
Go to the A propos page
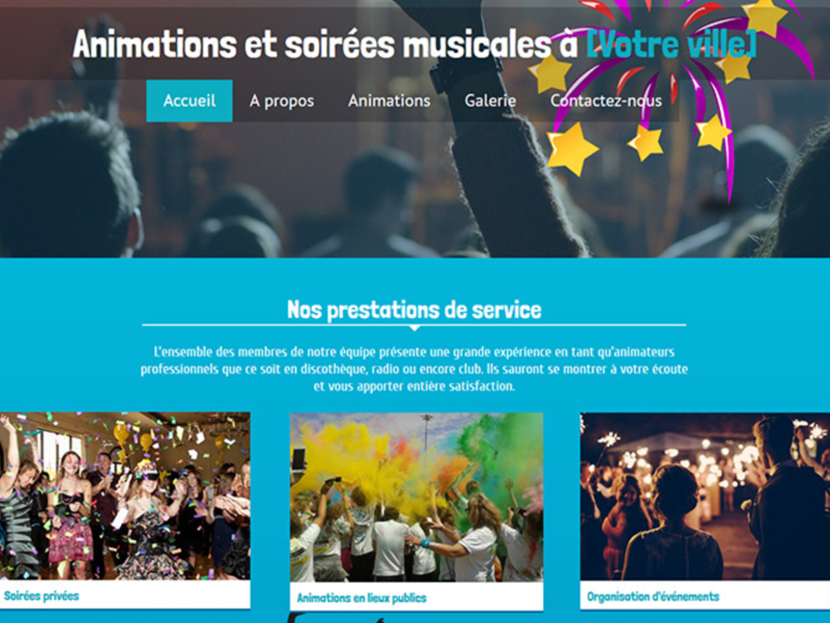(x=282, y=101)
